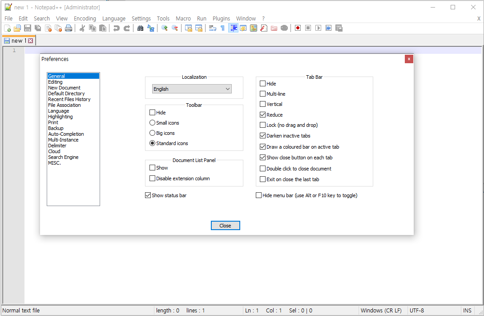Viewport: 484px width, 316px height.
Task: Click the Paste toolbar icon
Action: pyautogui.click(x=103, y=28)
